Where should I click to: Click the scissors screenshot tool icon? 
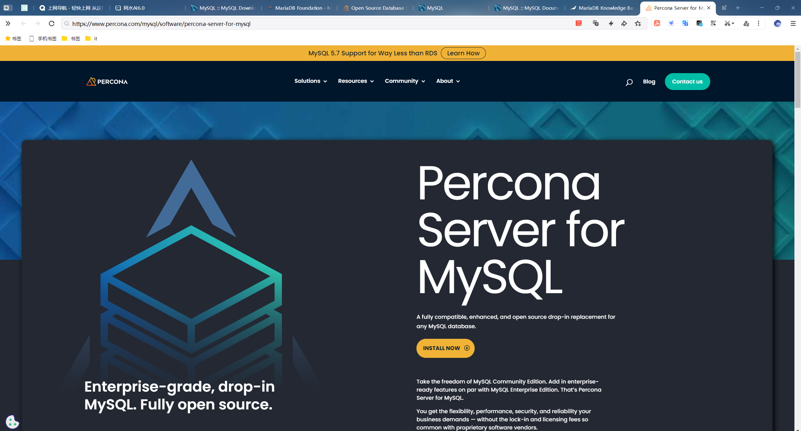click(727, 23)
